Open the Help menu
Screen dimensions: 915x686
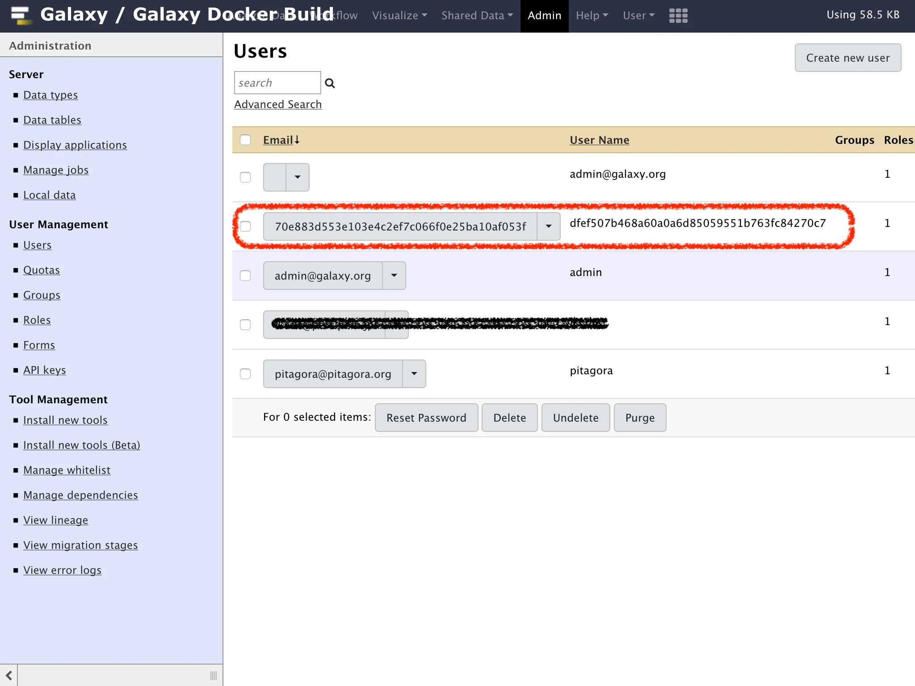(592, 16)
